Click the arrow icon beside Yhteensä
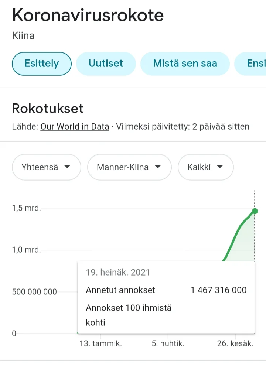Image resolution: width=266 pixels, height=366 pixels. pos(67,167)
